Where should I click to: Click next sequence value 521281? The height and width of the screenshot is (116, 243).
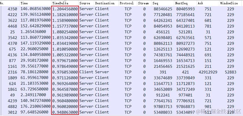(185, 32)
